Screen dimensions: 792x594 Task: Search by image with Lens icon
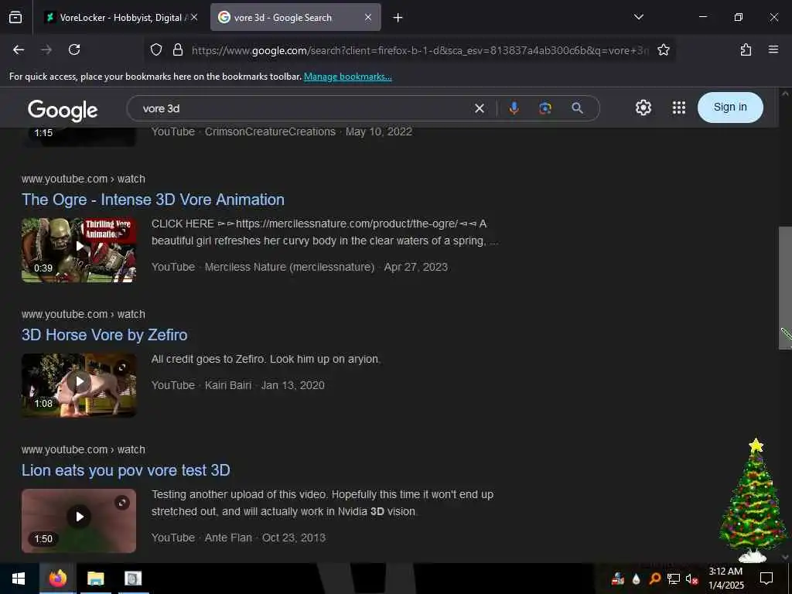coord(545,108)
